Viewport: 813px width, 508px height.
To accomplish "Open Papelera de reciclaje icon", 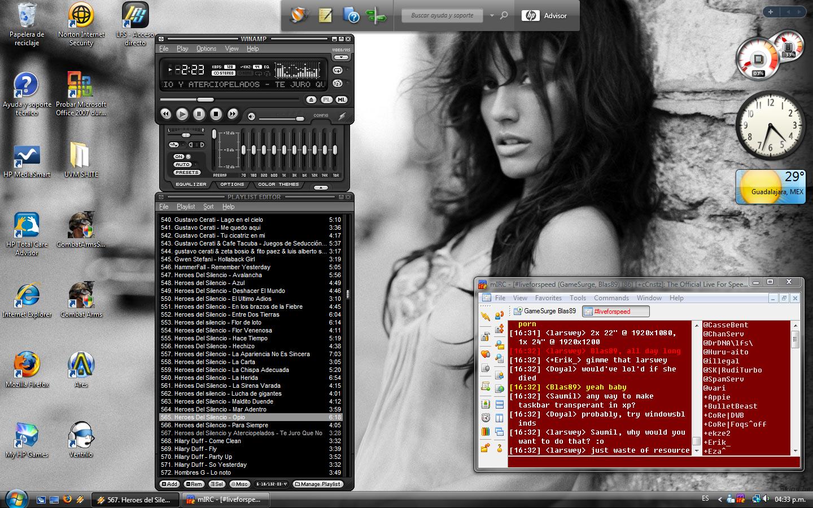I will pos(27,24).
